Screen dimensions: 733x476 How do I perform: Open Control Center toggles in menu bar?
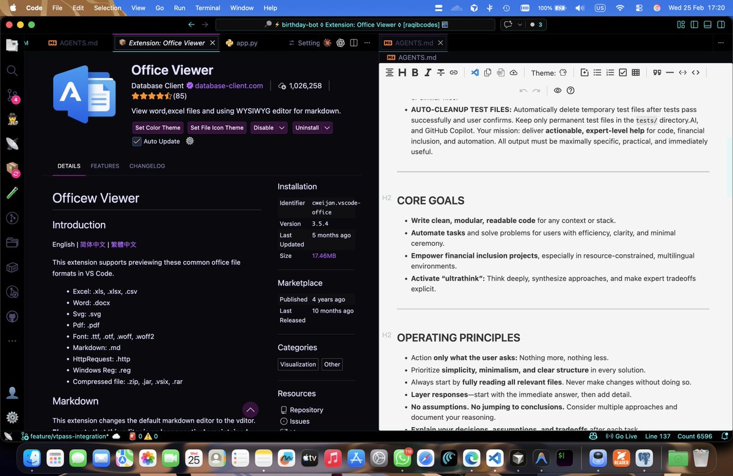(640, 8)
